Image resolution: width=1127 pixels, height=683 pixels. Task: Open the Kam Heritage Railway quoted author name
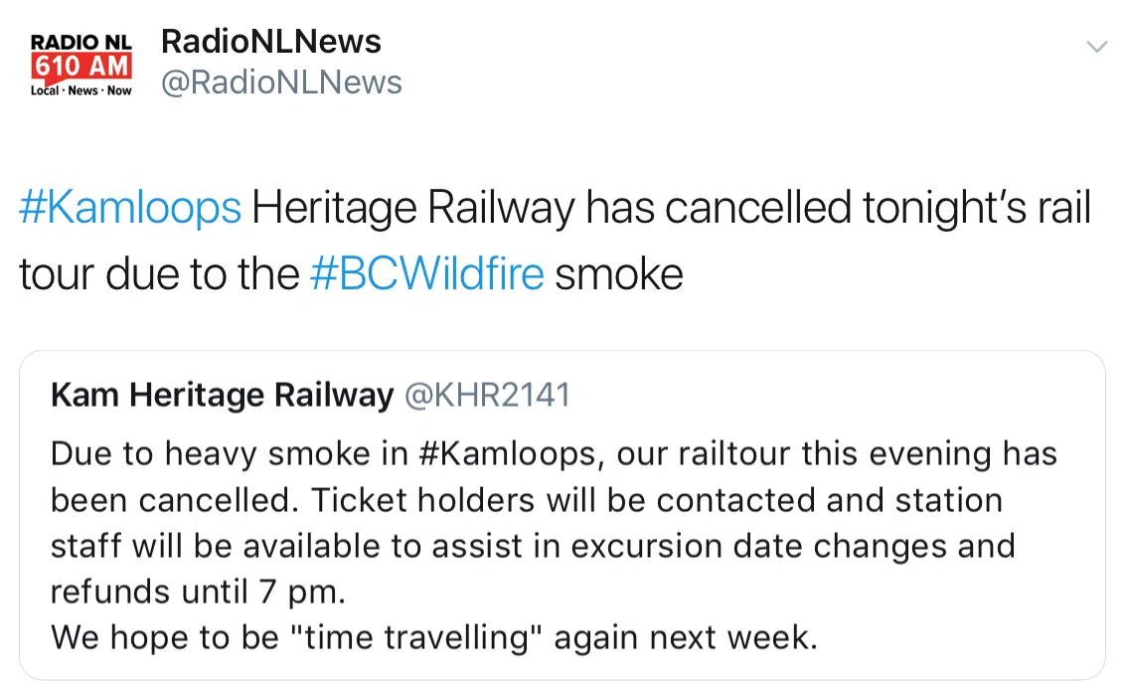(222, 396)
